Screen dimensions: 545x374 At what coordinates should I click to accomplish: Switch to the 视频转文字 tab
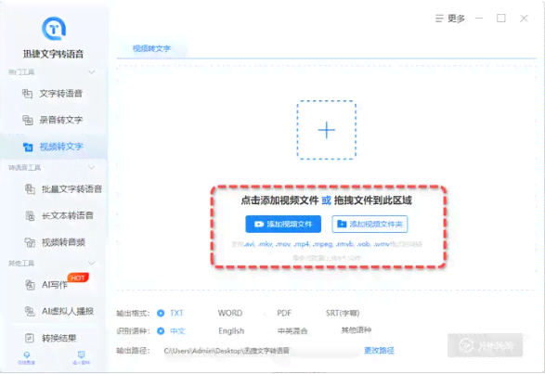tap(151, 48)
